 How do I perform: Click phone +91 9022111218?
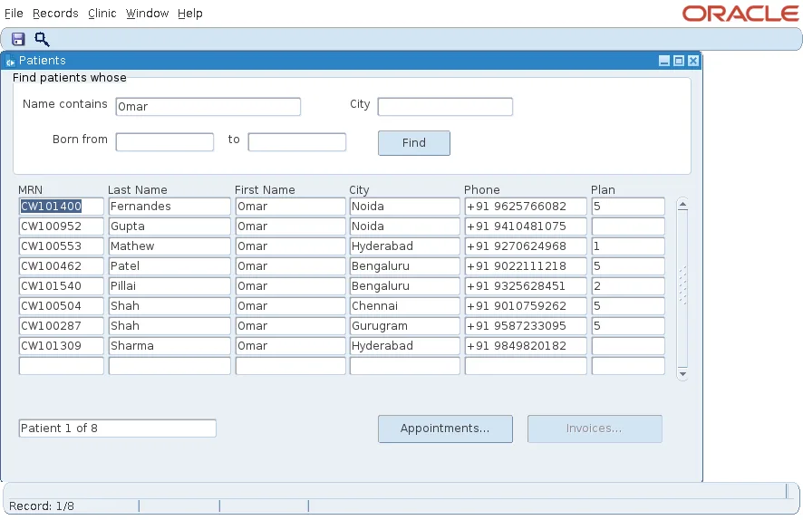(526, 266)
